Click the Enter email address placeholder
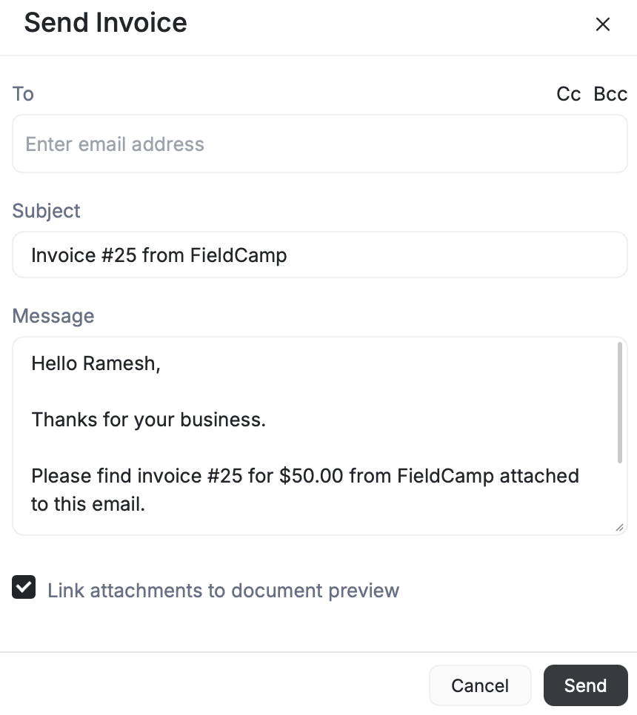Viewport: 637px width, 715px height. [115, 144]
